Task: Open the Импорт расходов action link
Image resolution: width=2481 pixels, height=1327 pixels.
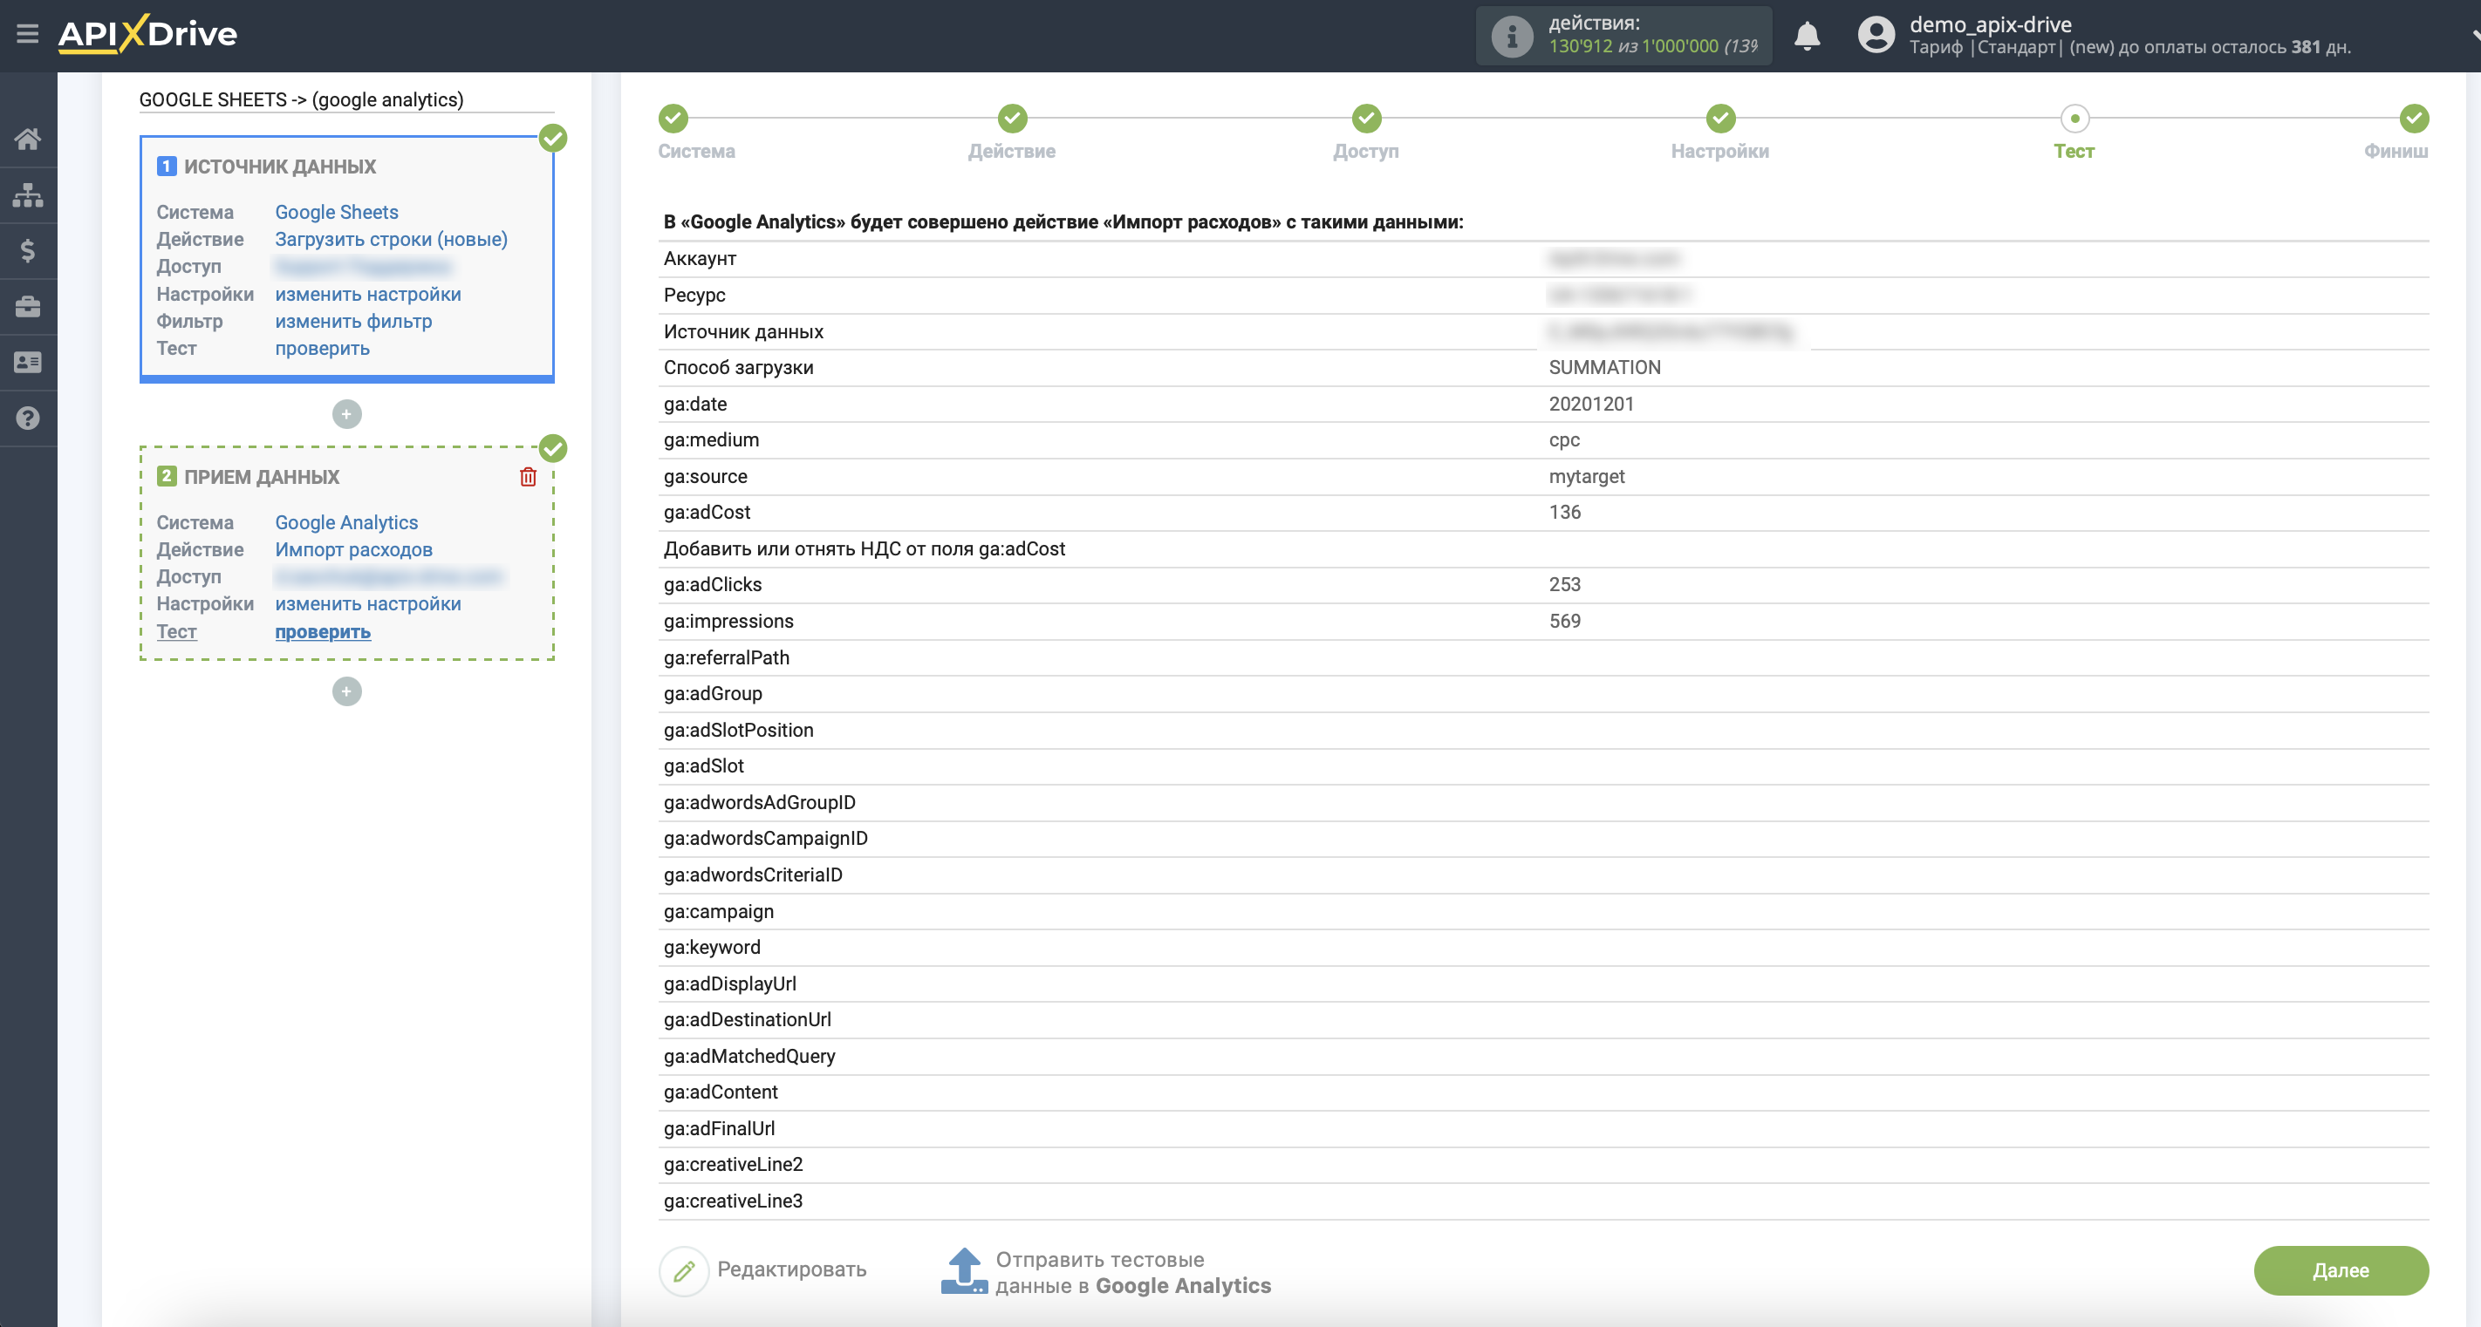Action: 353,549
